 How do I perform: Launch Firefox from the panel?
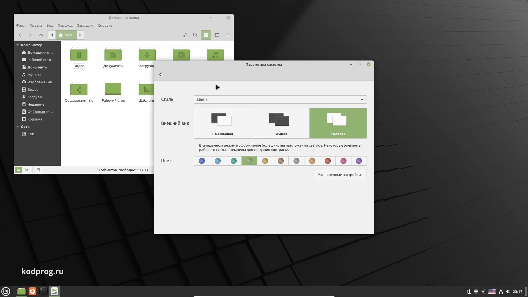click(32, 291)
